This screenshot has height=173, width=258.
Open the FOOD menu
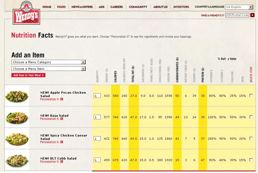tap(61, 7)
